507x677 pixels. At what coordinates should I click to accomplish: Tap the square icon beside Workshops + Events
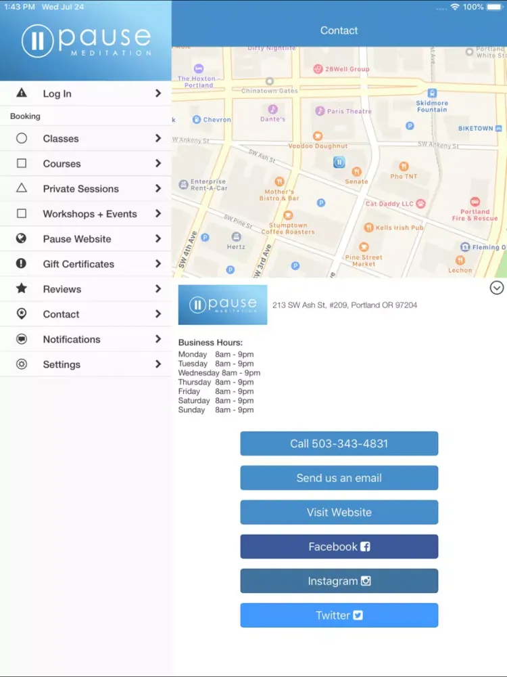[x=21, y=213]
